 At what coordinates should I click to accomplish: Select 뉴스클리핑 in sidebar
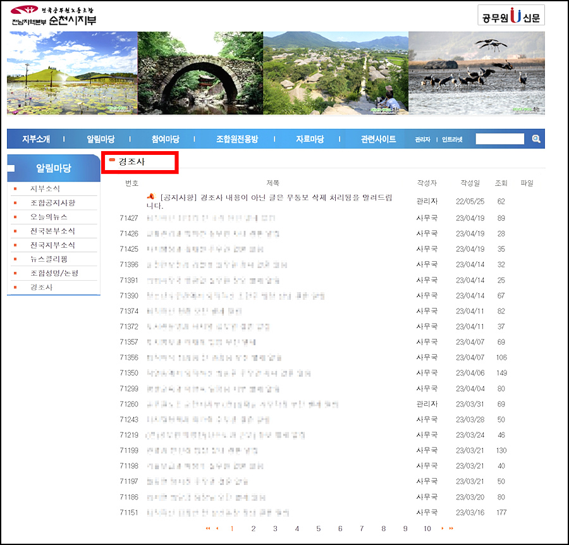49,259
